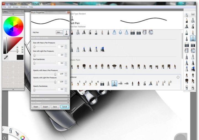Click the stepper for Size Randomize
Viewport: 199px width, 140px height.
pyautogui.click(x=66, y=63)
